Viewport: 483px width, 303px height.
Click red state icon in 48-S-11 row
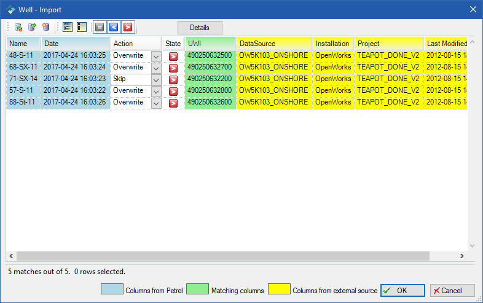click(173, 57)
